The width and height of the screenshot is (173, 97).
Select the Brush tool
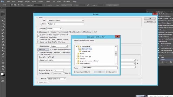tap(3, 33)
